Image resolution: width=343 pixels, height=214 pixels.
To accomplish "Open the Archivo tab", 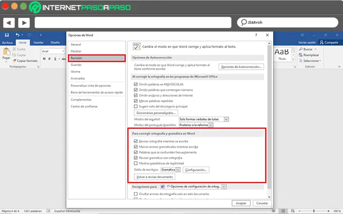I will 7,42.
